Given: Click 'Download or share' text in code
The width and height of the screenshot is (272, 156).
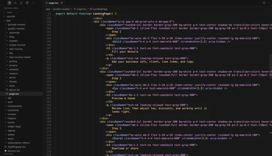Looking at the screenshot, I should coord(125,148).
